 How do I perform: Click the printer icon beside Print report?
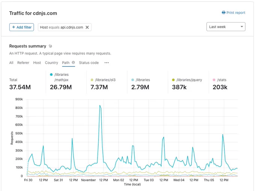[223, 12]
